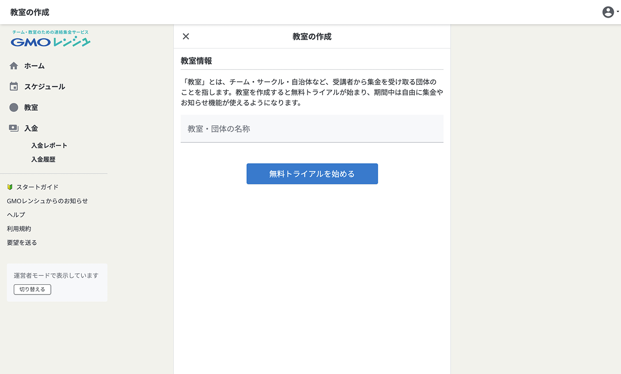Open the ホーム menu item

[x=34, y=66]
